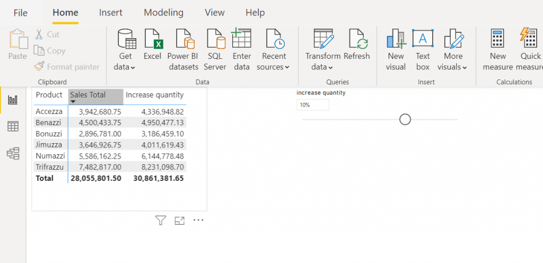Click the filter icon below table
This screenshot has width=543, height=263.
[x=161, y=221]
